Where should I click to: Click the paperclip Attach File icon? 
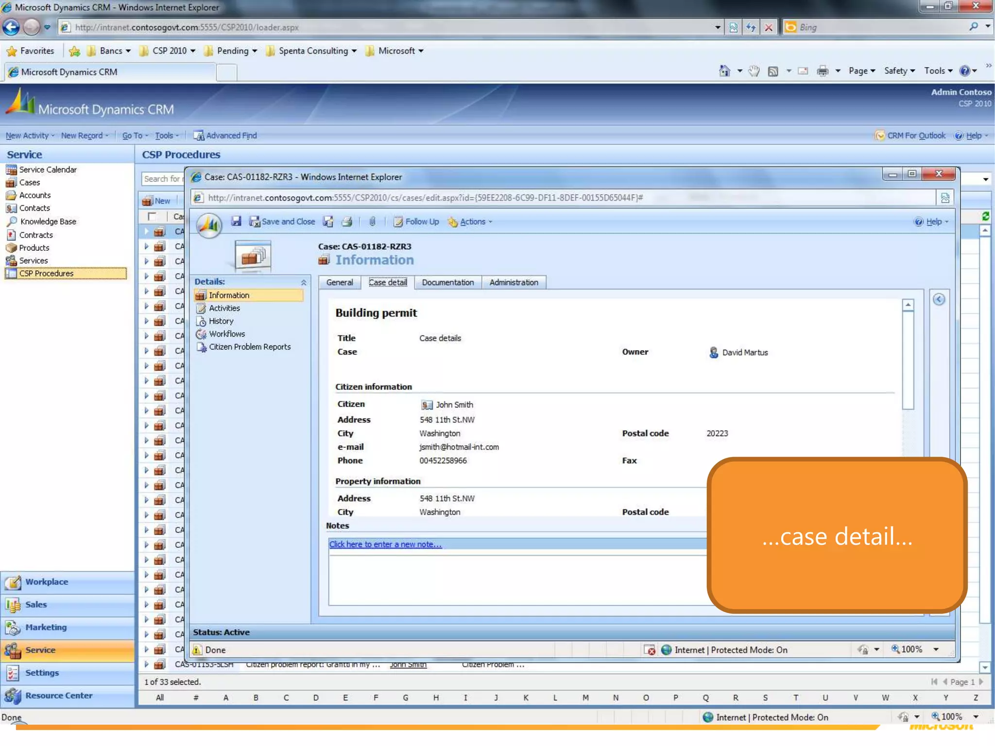tap(372, 221)
